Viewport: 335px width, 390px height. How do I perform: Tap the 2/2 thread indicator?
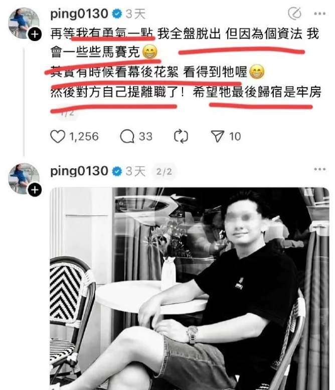tap(164, 172)
